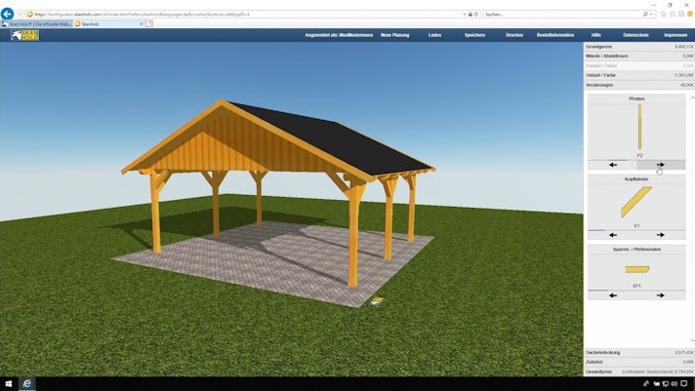Open the Impressum link
The image size is (695, 391).
675,35
